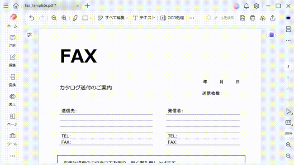Open the hamburger menu
Image resolution: width=294 pixels, height=165 pixels.
[6, 5]
